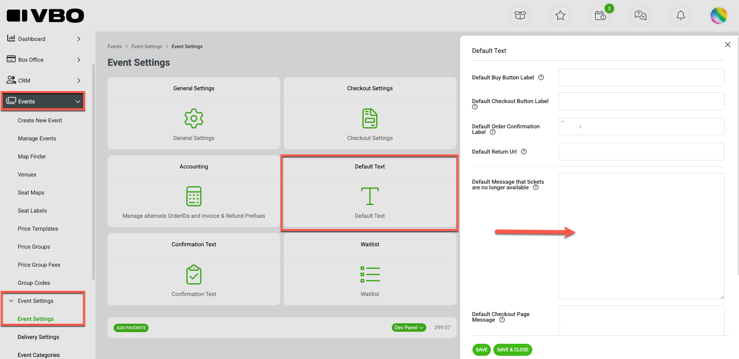Screen dimensions: 739x359
Task: Open the colorful user profile avatar
Action: click(x=719, y=16)
